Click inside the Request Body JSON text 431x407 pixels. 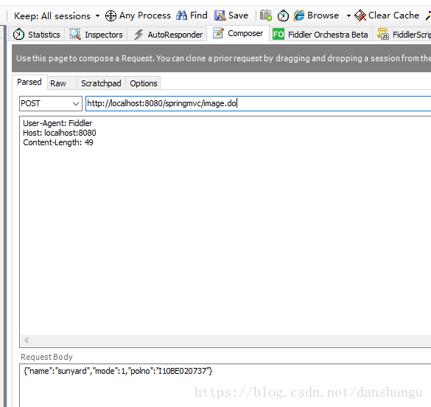118,371
